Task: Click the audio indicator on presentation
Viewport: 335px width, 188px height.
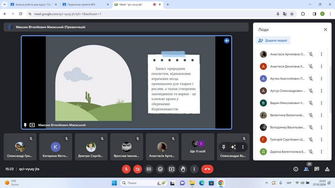Action: click(227, 40)
